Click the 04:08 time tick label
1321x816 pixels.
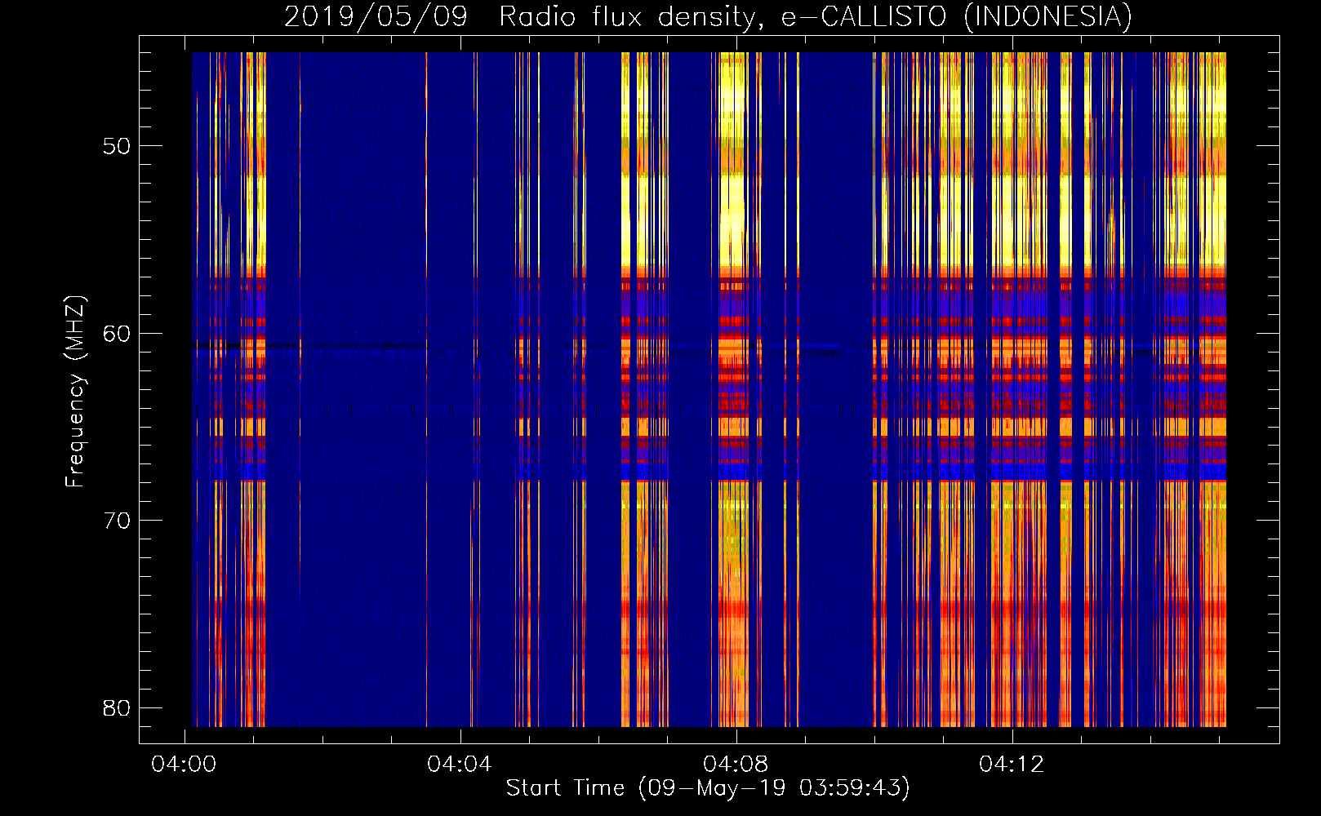click(736, 764)
